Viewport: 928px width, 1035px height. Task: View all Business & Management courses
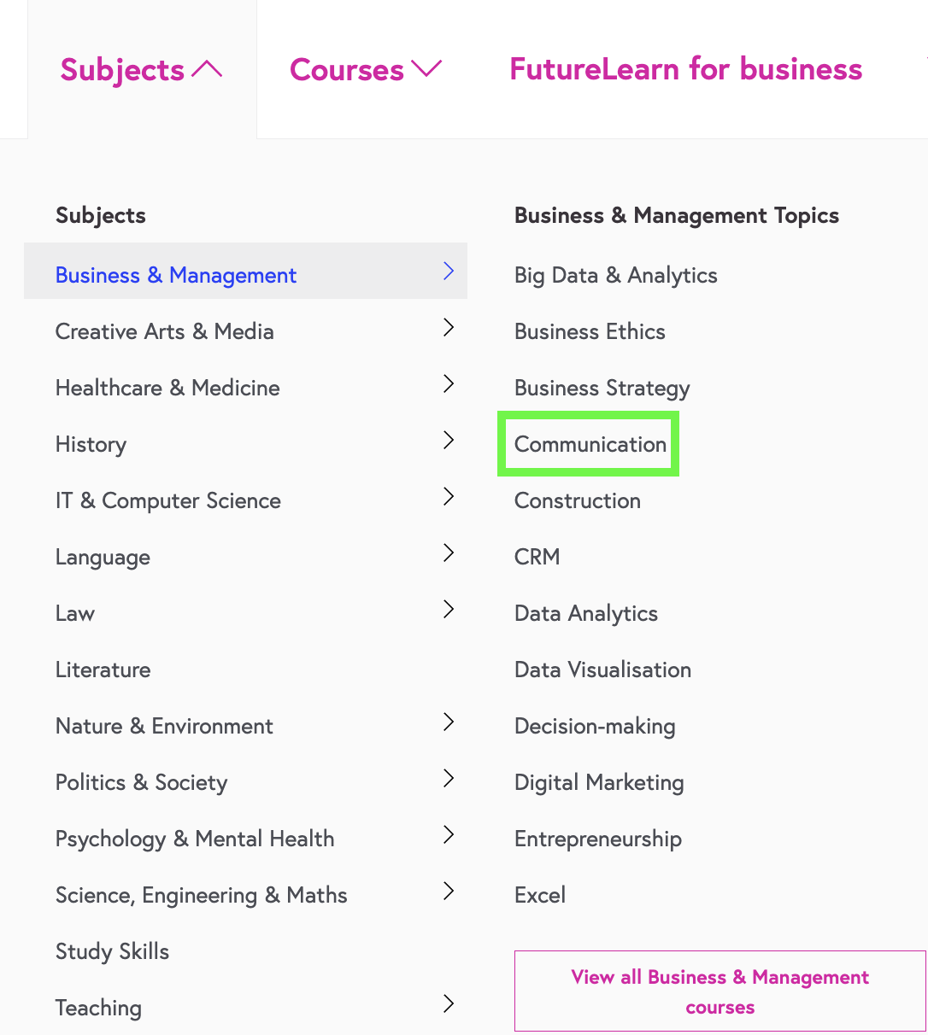719,991
